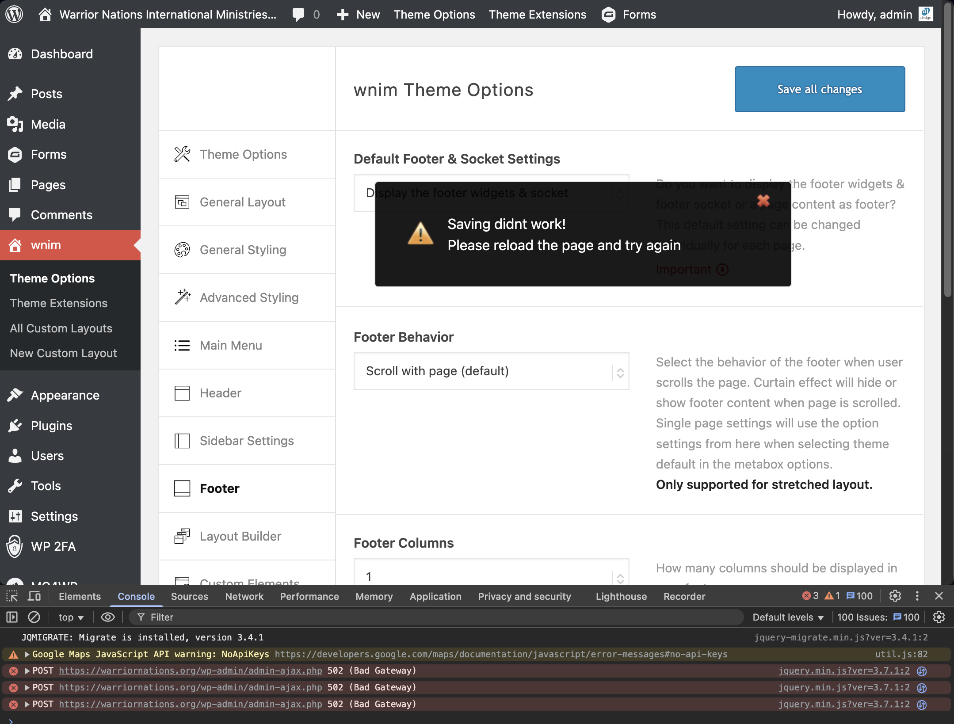Switch to the Application tab

(435, 596)
